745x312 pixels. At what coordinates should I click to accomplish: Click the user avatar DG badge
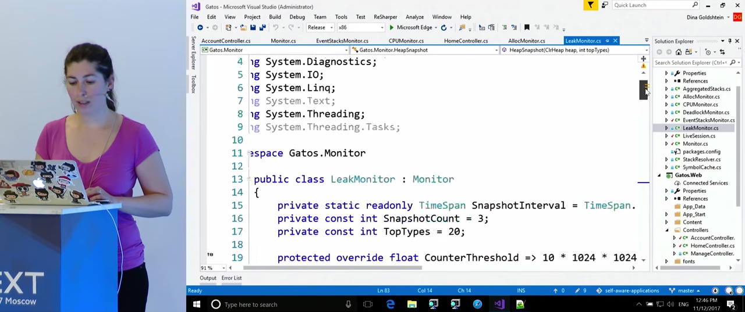(737, 17)
